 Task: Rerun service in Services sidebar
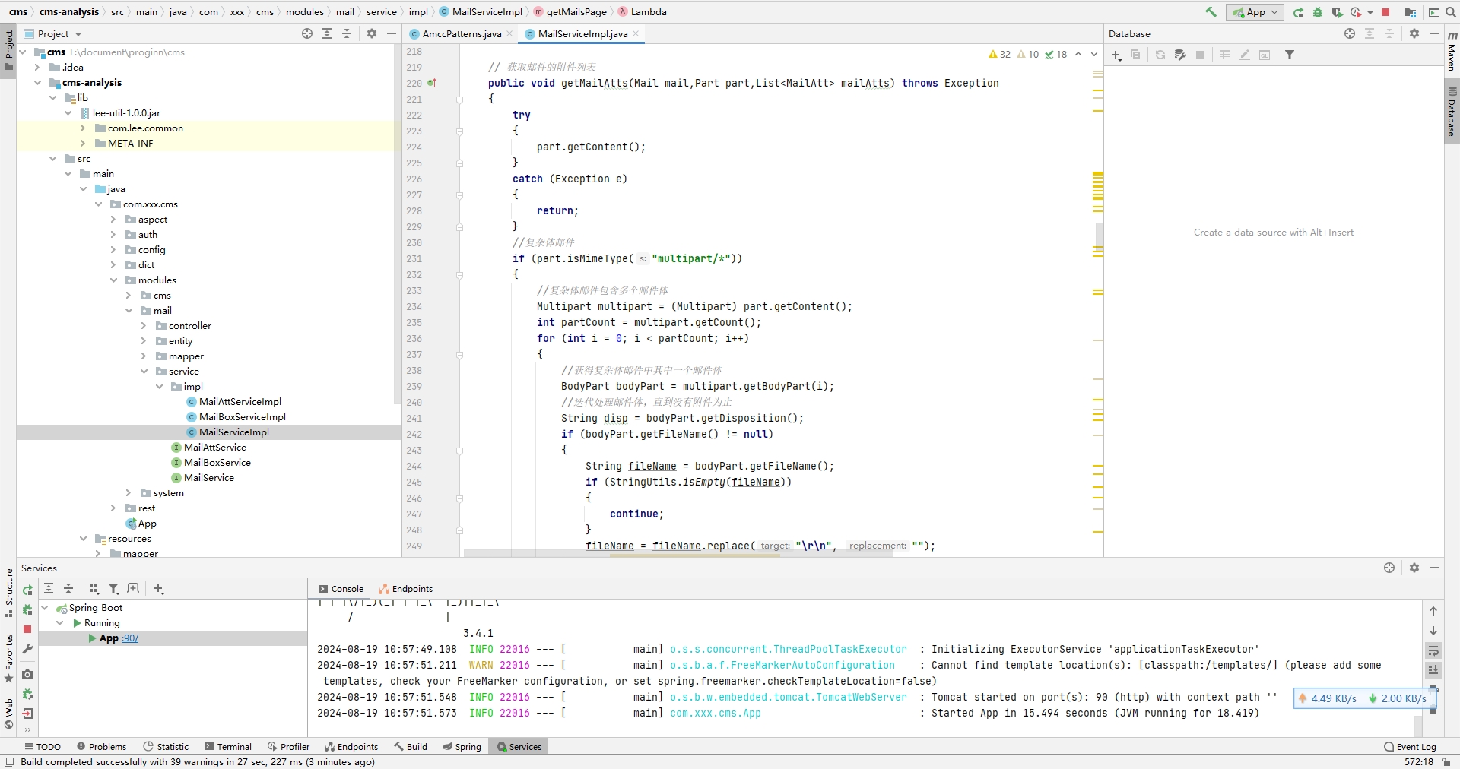pyautogui.click(x=27, y=590)
